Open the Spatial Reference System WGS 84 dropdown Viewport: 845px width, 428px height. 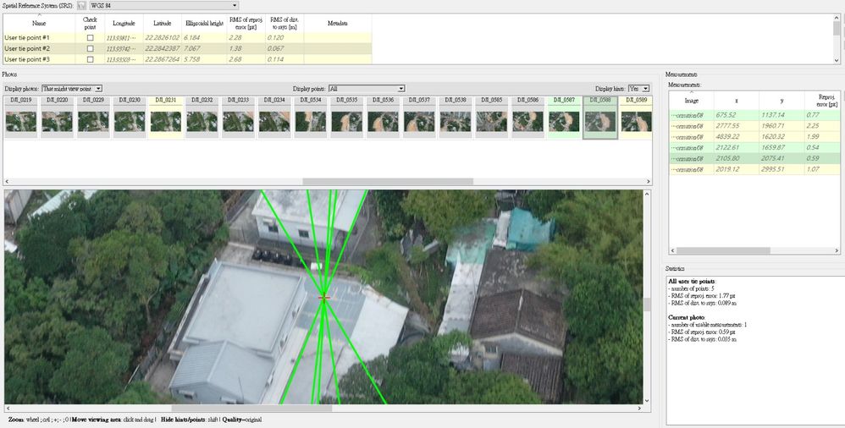(163, 5)
